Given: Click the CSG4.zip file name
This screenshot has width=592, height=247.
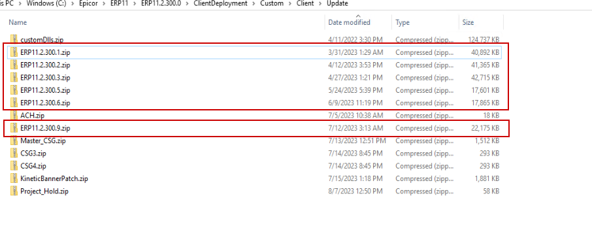Looking at the screenshot, I should pos(33,166).
